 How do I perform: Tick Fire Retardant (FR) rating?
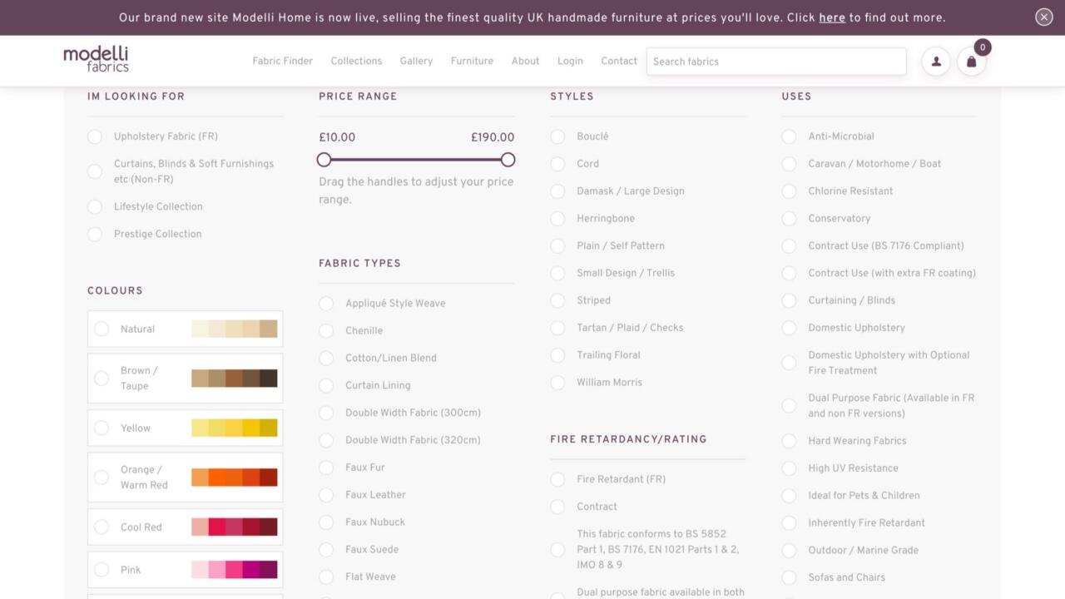point(557,479)
